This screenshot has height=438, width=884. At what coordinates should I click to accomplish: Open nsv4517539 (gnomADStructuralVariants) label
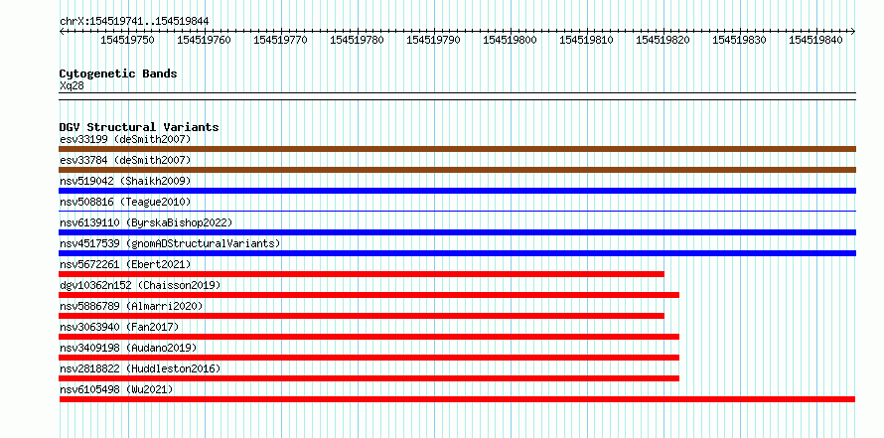(x=170, y=243)
